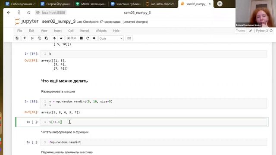
Task: Switch to the Георги Йорданов tab
Action: 56,4
